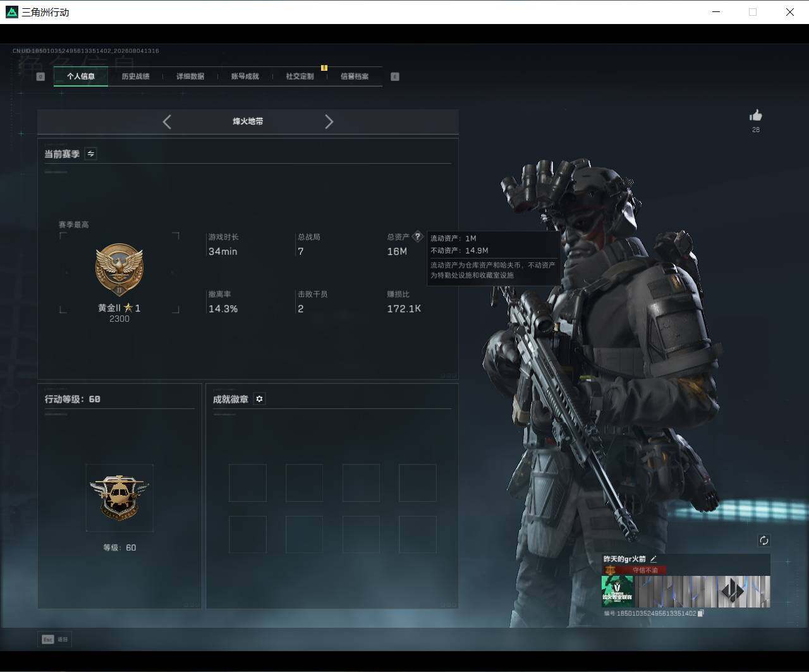Select the 社交定制 tab
Image resolution: width=809 pixels, height=672 pixels.
click(300, 76)
